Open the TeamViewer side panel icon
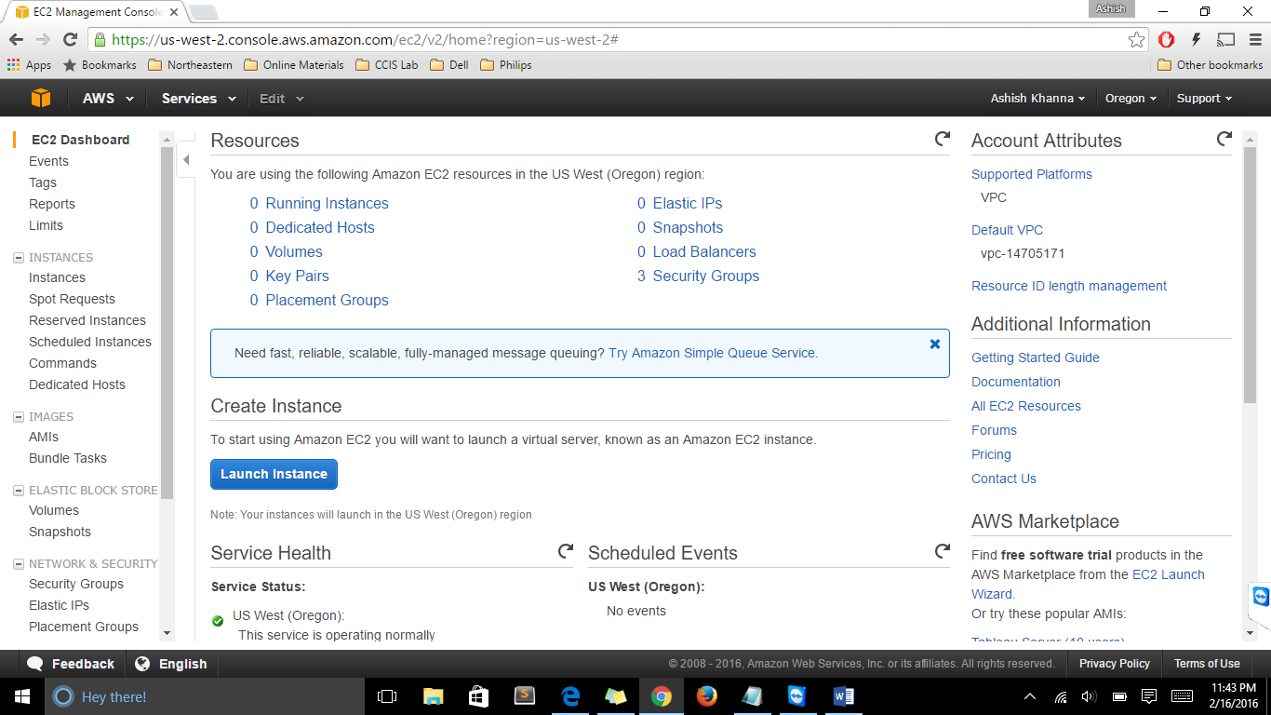The height and width of the screenshot is (715, 1271). pos(1260,596)
